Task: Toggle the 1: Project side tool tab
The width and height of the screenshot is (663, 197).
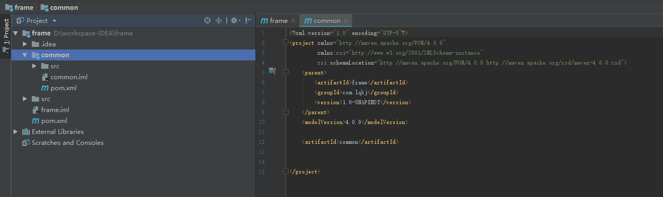Action: pyautogui.click(x=6, y=36)
